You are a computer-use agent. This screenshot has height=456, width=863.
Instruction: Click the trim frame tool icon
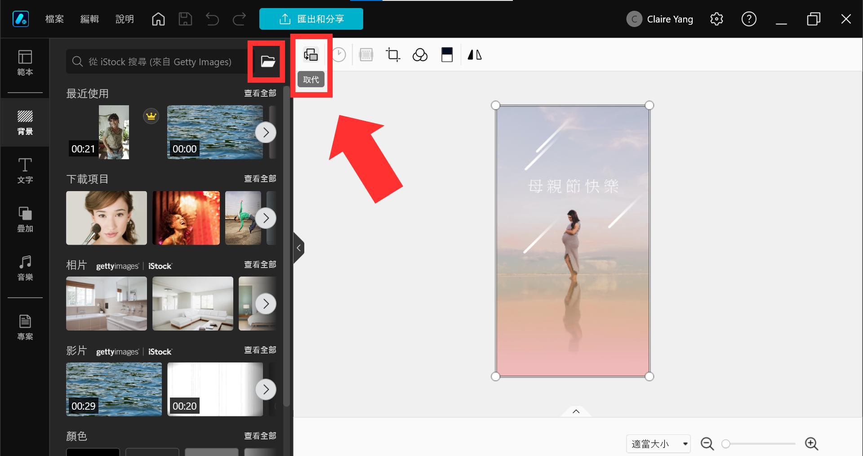coord(366,55)
